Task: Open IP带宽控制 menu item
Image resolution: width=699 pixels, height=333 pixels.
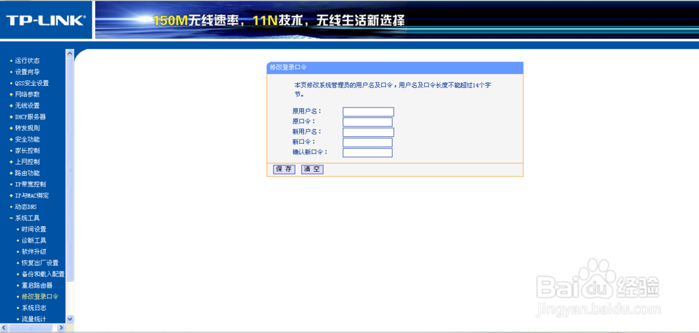Action: (30, 184)
